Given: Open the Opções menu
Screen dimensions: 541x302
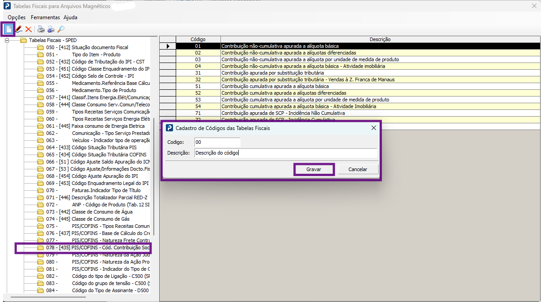Looking at the screenshot, I should coord(17,17).
